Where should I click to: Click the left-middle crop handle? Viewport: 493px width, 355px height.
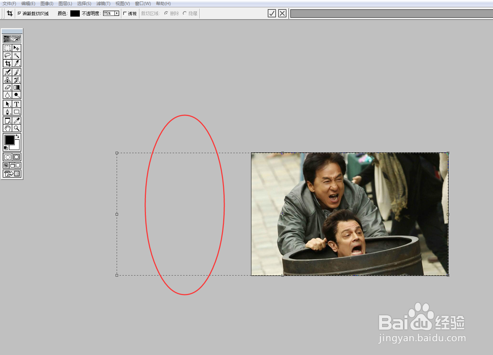(117, 214)
